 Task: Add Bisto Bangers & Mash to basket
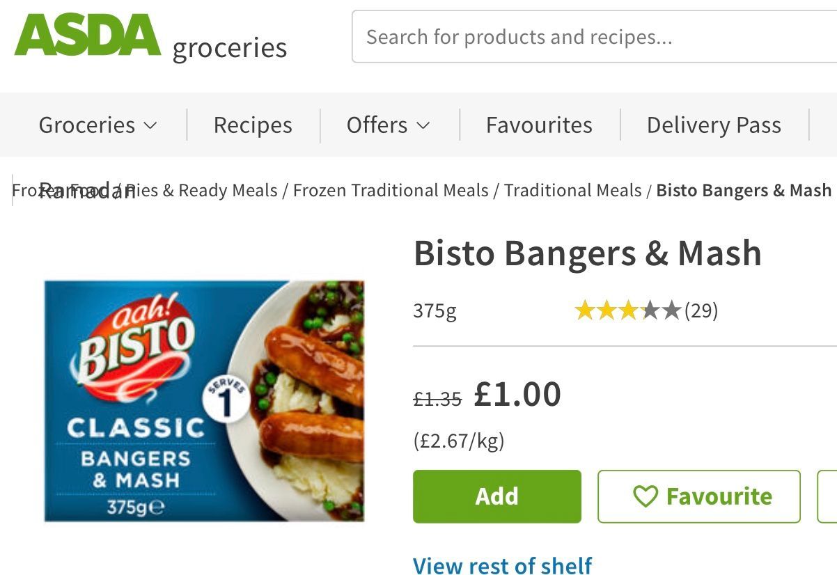(497, 496)
